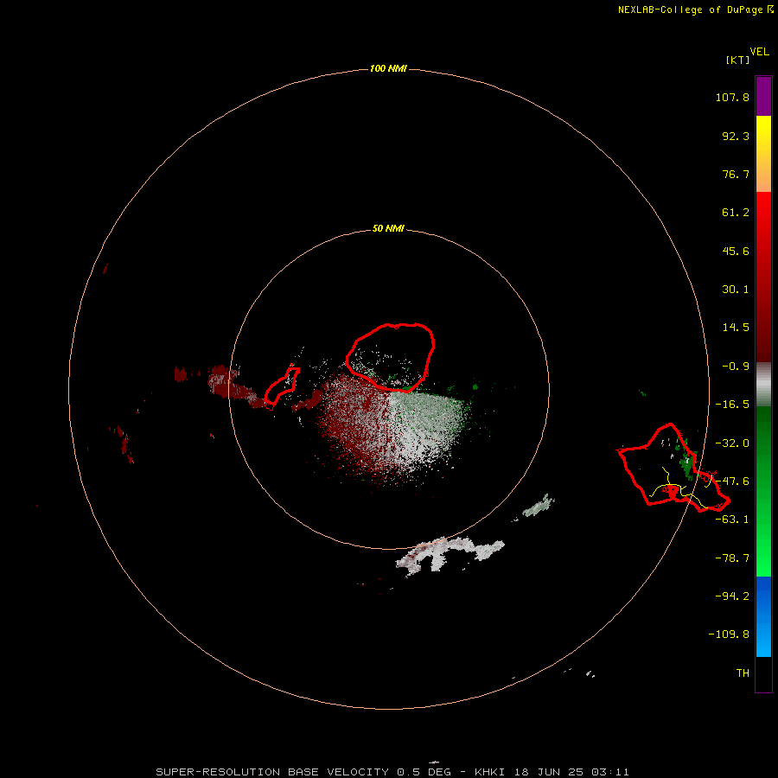Click the -16.5 velocity scale value
This screenshot has width=778, height=778.
click(x=732, y=405)
